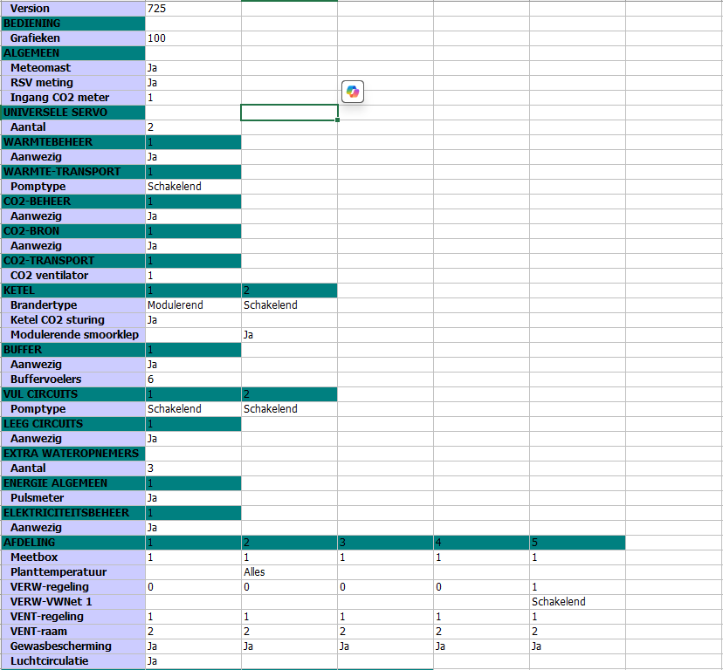Viewport: 723px width, 670px height.
Task: Click the WARMTE-TRANSPORT header cell
Action: point(73,171)
